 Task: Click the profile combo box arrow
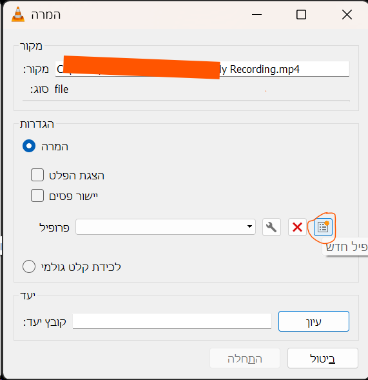[x=249, y=226]
